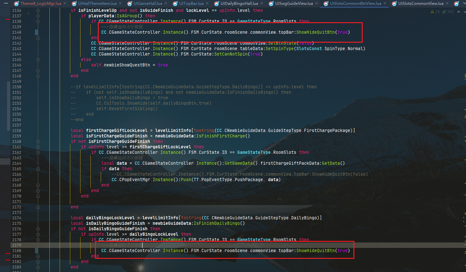Collapse the code block at line 2136
The height and width of the screenshot is (272, 466).
tap(38, 11)
